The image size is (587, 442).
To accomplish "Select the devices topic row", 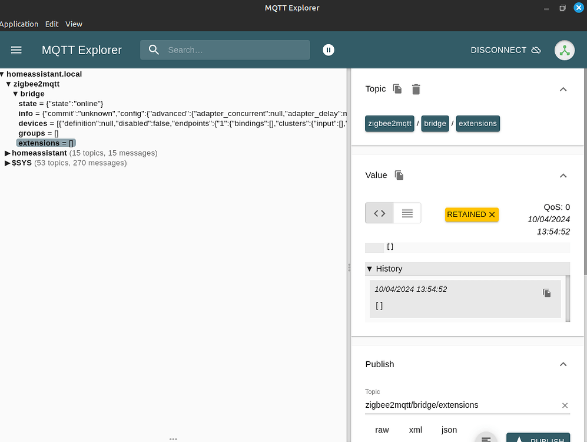I will (x=183, y=123).
